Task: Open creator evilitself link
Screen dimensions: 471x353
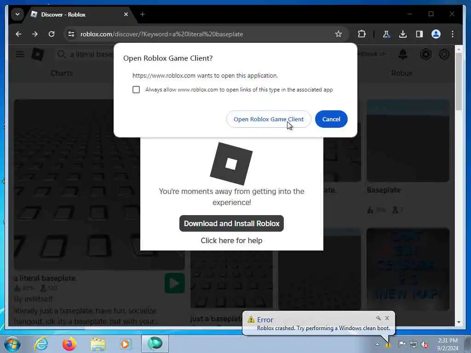Action: pyautogui.click(x=38, y=299)
